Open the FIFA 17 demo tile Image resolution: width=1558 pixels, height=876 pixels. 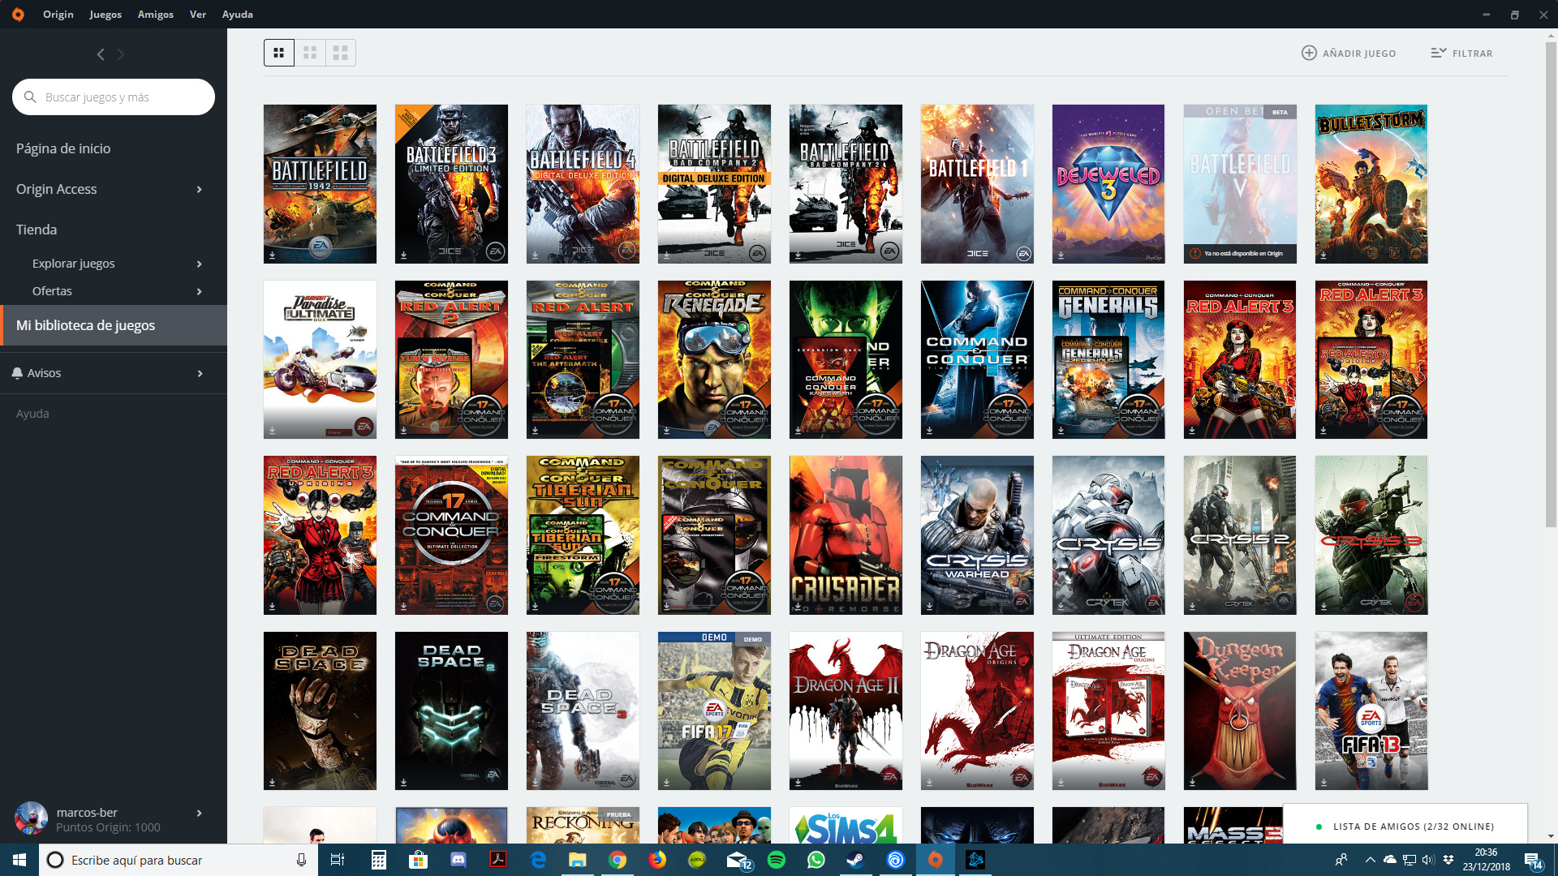(x=714, y=711)
